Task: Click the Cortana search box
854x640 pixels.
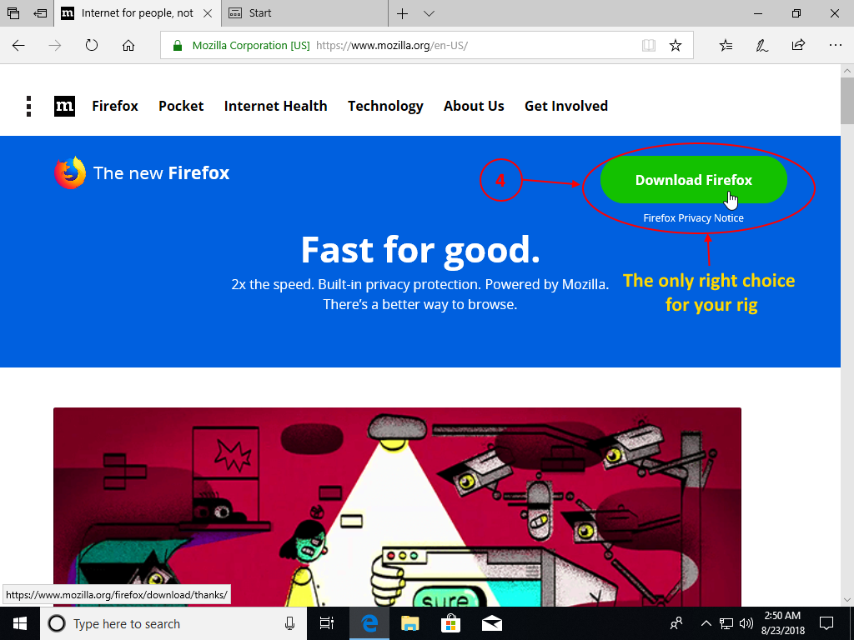Action: [173, 623]
